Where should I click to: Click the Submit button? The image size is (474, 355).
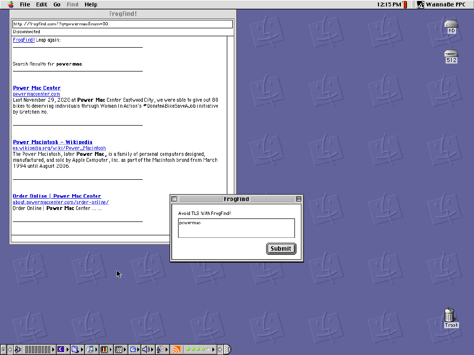[281, 249]
